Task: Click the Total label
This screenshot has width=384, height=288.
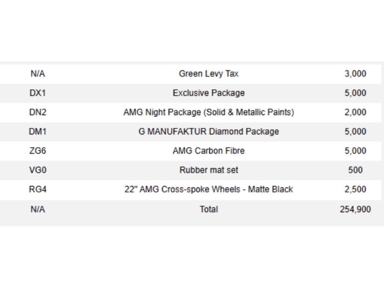Action: point(208,209)
